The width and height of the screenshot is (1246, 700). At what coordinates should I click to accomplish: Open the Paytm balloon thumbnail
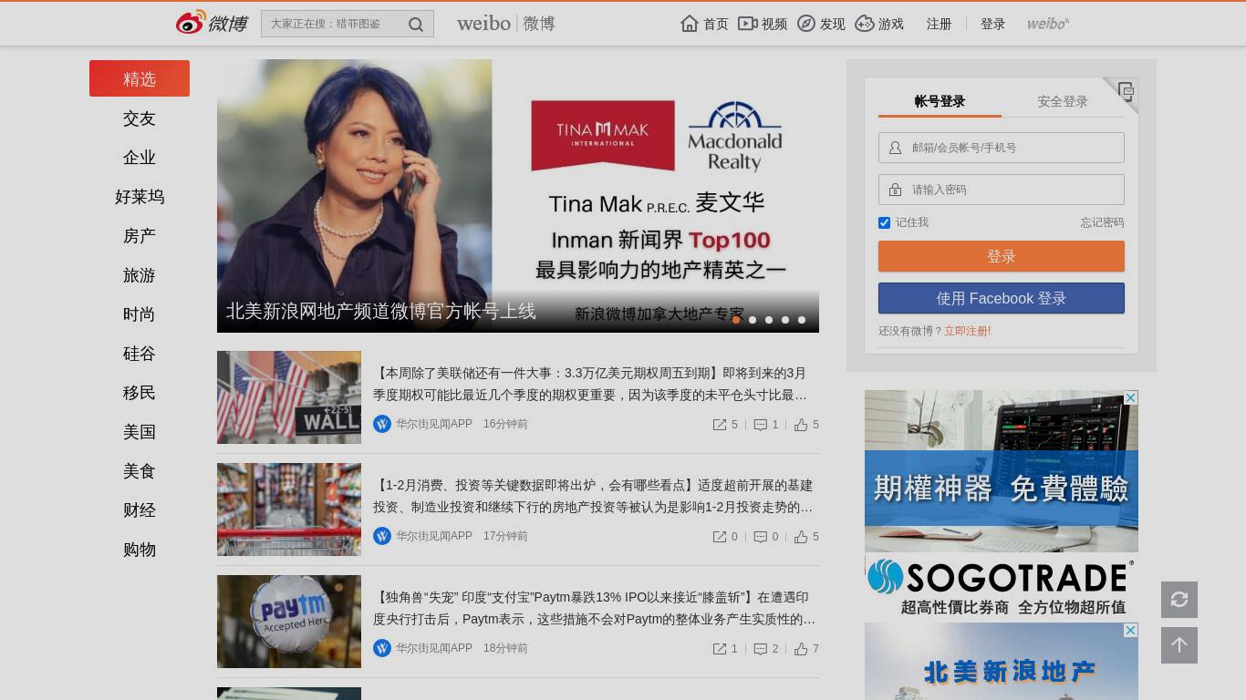tap(289, 622)
